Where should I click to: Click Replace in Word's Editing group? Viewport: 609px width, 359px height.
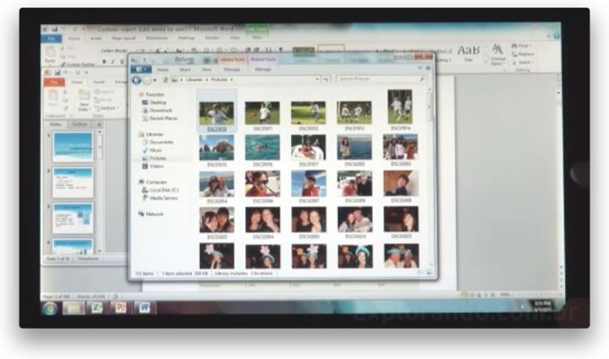point(523,54)
